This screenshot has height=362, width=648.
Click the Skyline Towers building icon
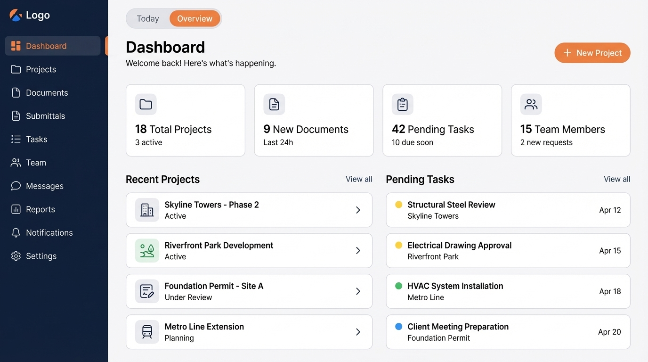(x=146, y=210)
